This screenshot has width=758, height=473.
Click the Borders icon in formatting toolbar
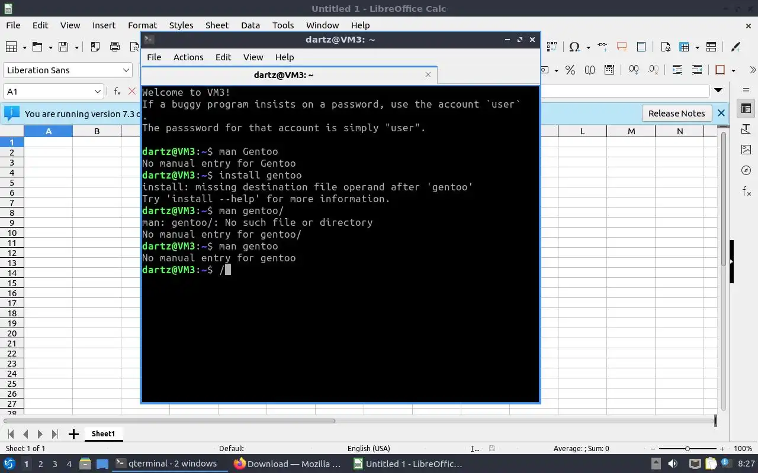coord(720,70)
